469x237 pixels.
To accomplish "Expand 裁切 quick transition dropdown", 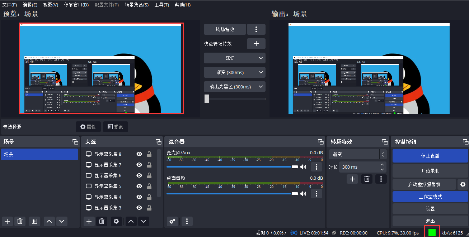I will click(x=235, y=58).
